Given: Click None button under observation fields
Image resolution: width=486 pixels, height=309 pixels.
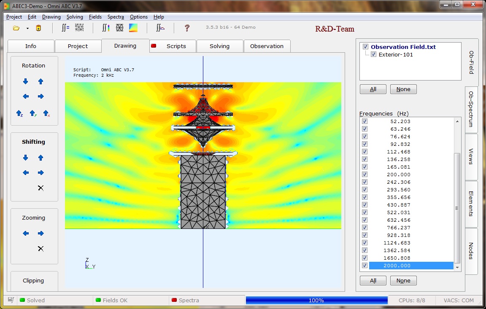Looking at the screenshot, I should tap(403, 89).
